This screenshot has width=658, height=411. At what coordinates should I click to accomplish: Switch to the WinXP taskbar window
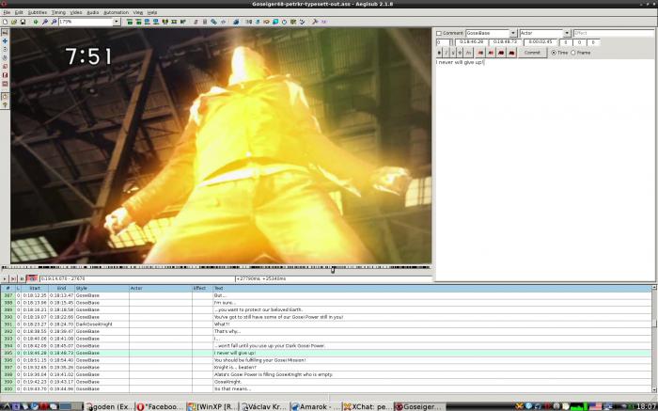[211, 406]
